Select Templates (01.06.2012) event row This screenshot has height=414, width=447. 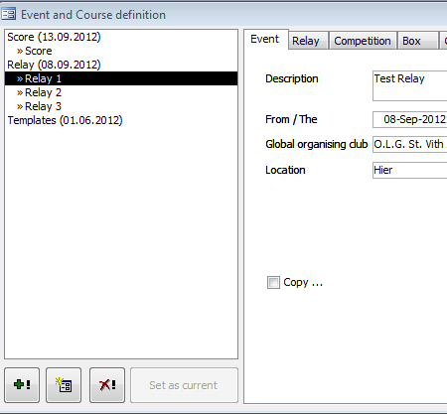tap(121, 120)
